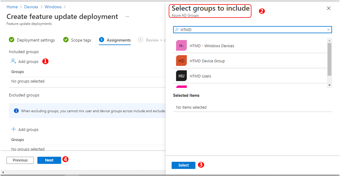Click the group list vertical scrollbar thumb
340x176 pixels.
point(330,59)
